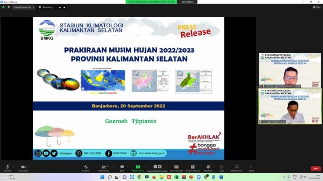
Task: Click the View button at top right
Action: 317,7
